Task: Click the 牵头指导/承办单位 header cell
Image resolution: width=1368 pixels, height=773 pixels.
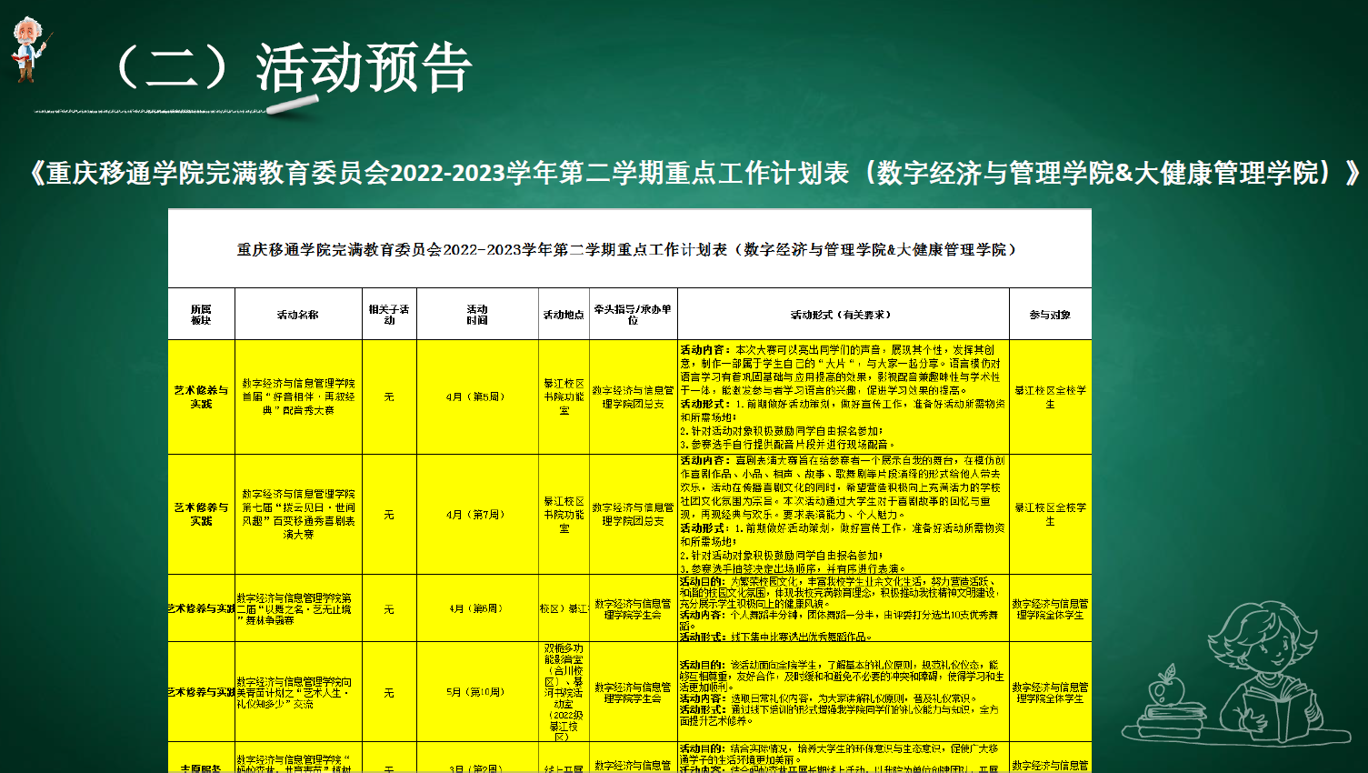Action: 633,315
